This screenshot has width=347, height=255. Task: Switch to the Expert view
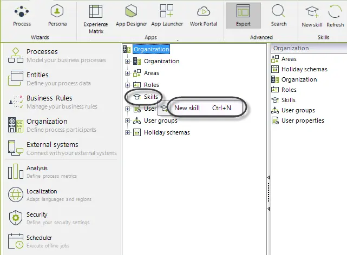[243, 16]
